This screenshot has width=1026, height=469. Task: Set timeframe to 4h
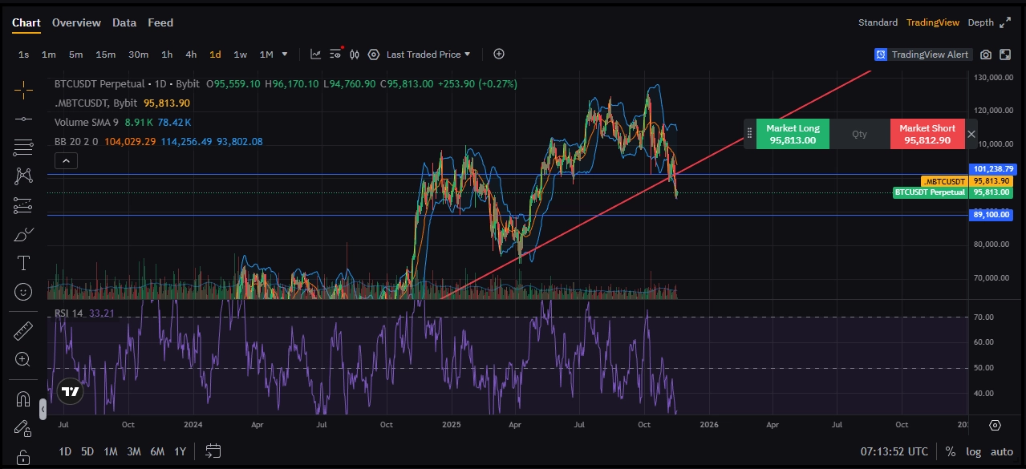[191, 55]
